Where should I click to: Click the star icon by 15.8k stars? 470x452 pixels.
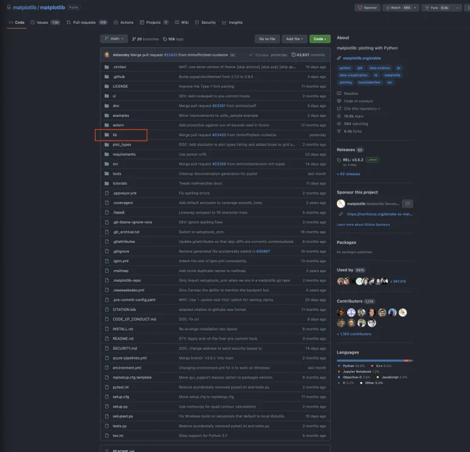click(339, 116)
